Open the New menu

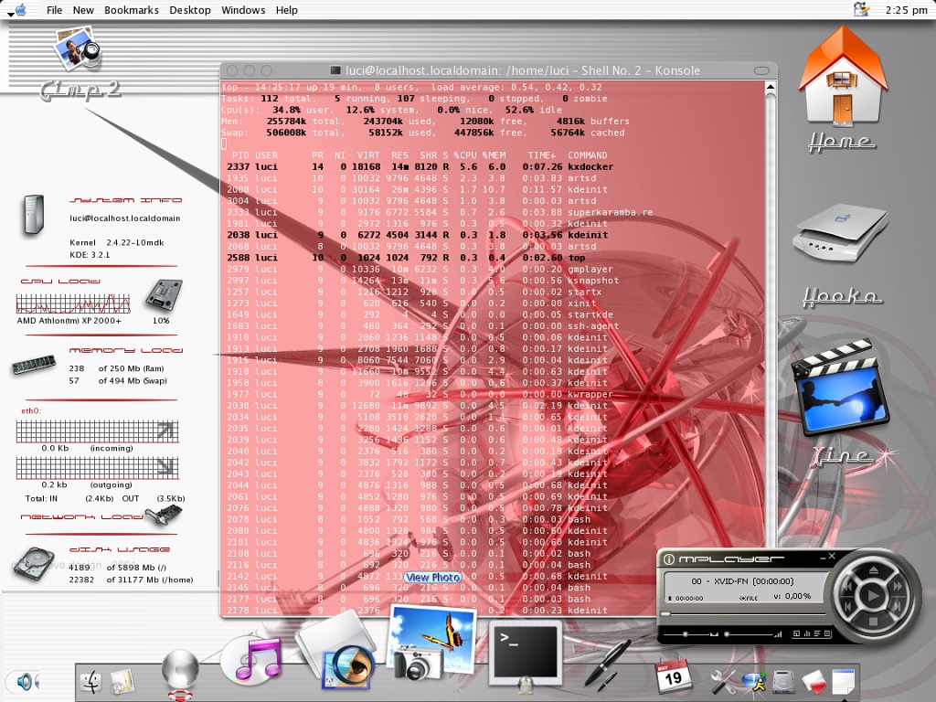point(83,9)
